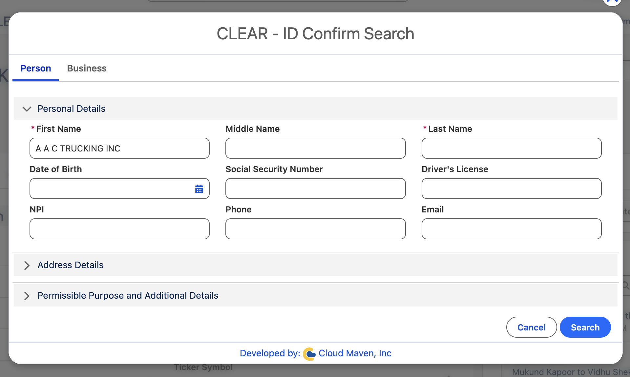Focus the First Name field
Image resolution: width=630 pixels, height=377 pixels.
coord(119,148)
